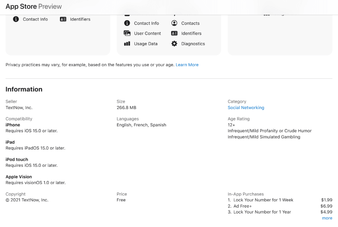Select the Compatibility label

(19, 119)
